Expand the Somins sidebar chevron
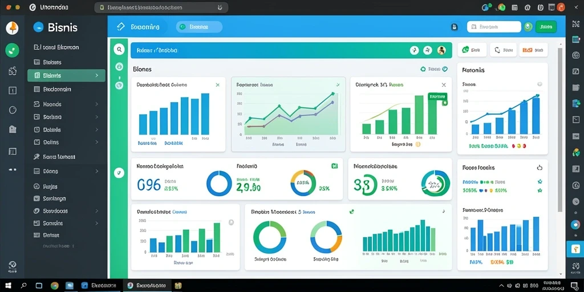 pyautogui.click(x=97, y=223)
